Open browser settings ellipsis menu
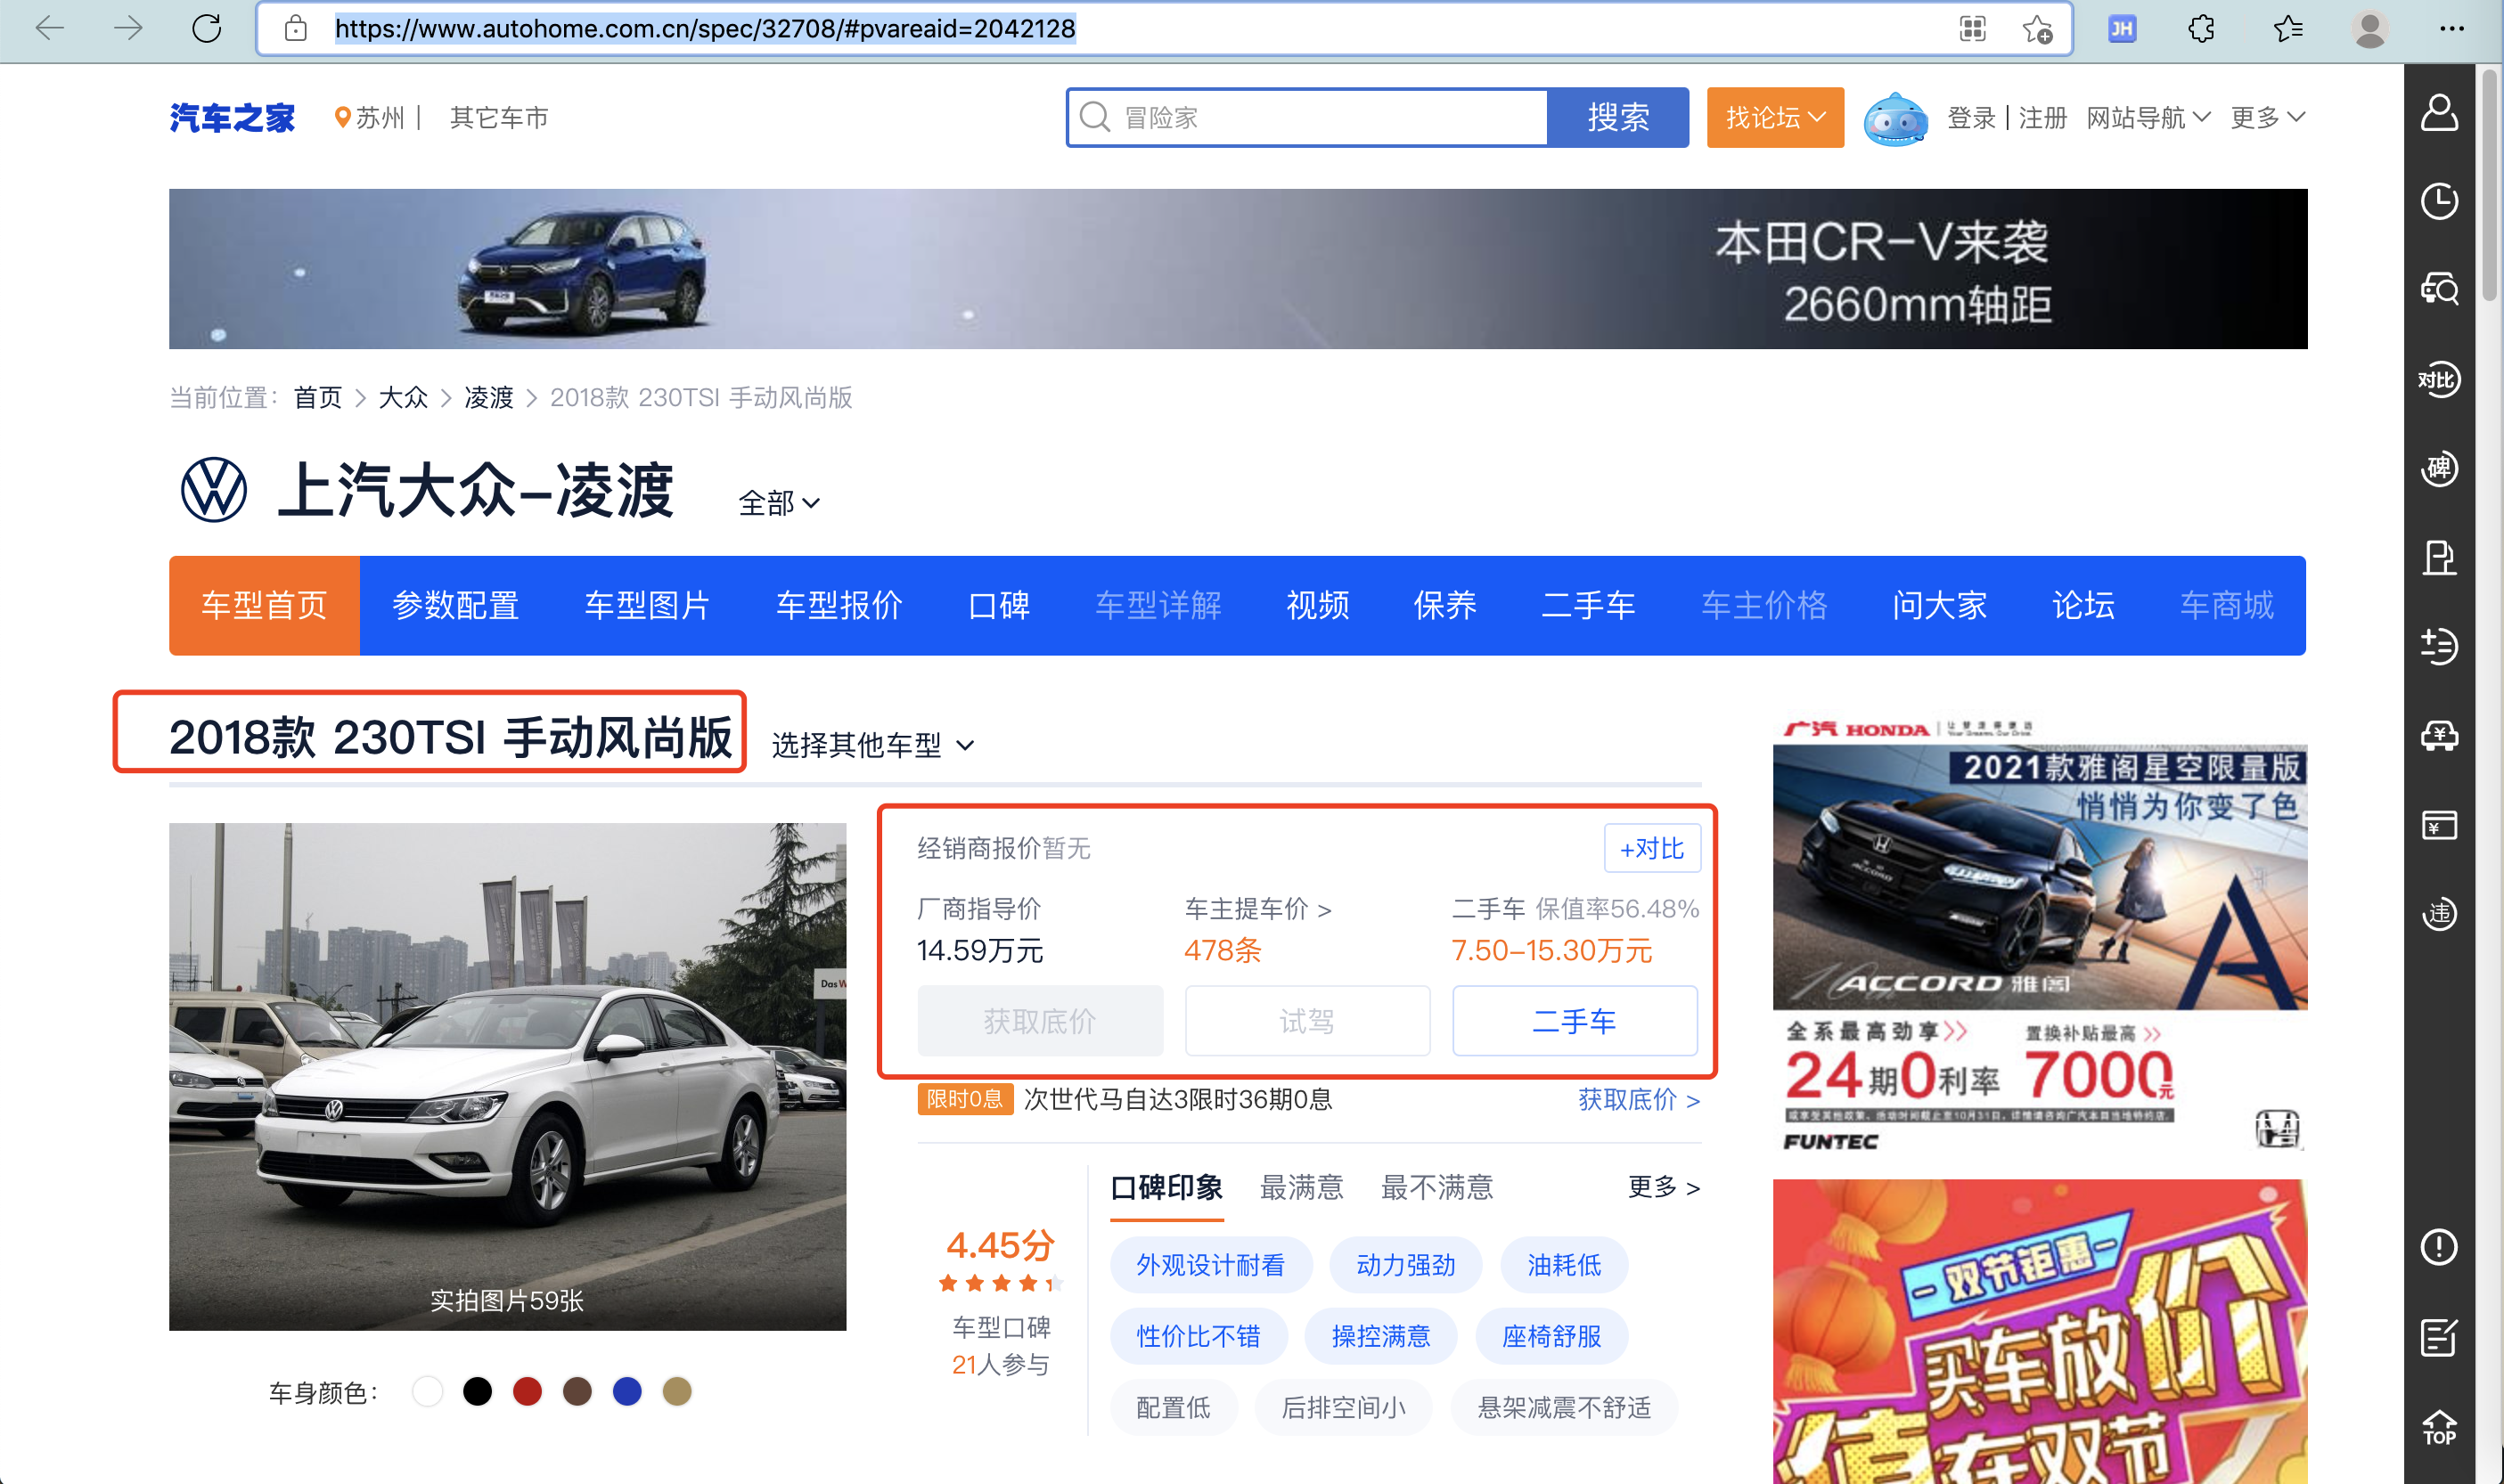The height and width of the screenshot is (1484, 2504). [2451, 29]
